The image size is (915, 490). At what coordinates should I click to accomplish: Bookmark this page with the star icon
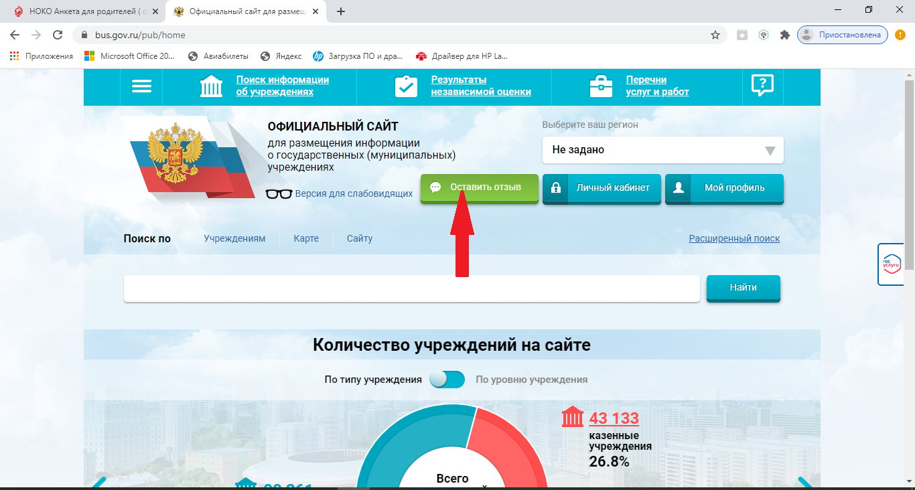pos(715,35)
